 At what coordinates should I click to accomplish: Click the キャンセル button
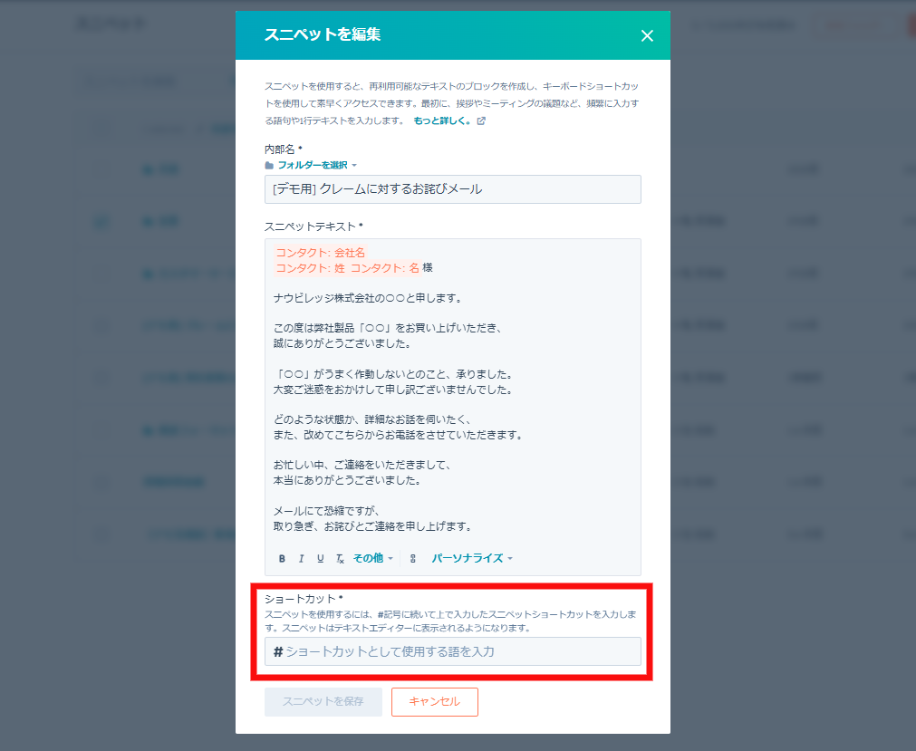435,701
